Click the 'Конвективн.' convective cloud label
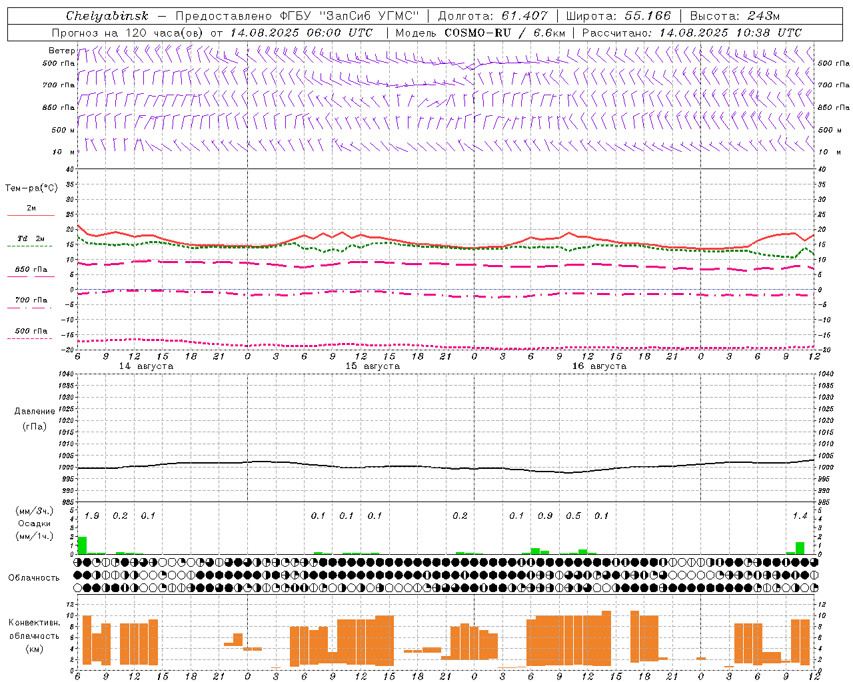853x682 pixels. [x=35, y=623]
